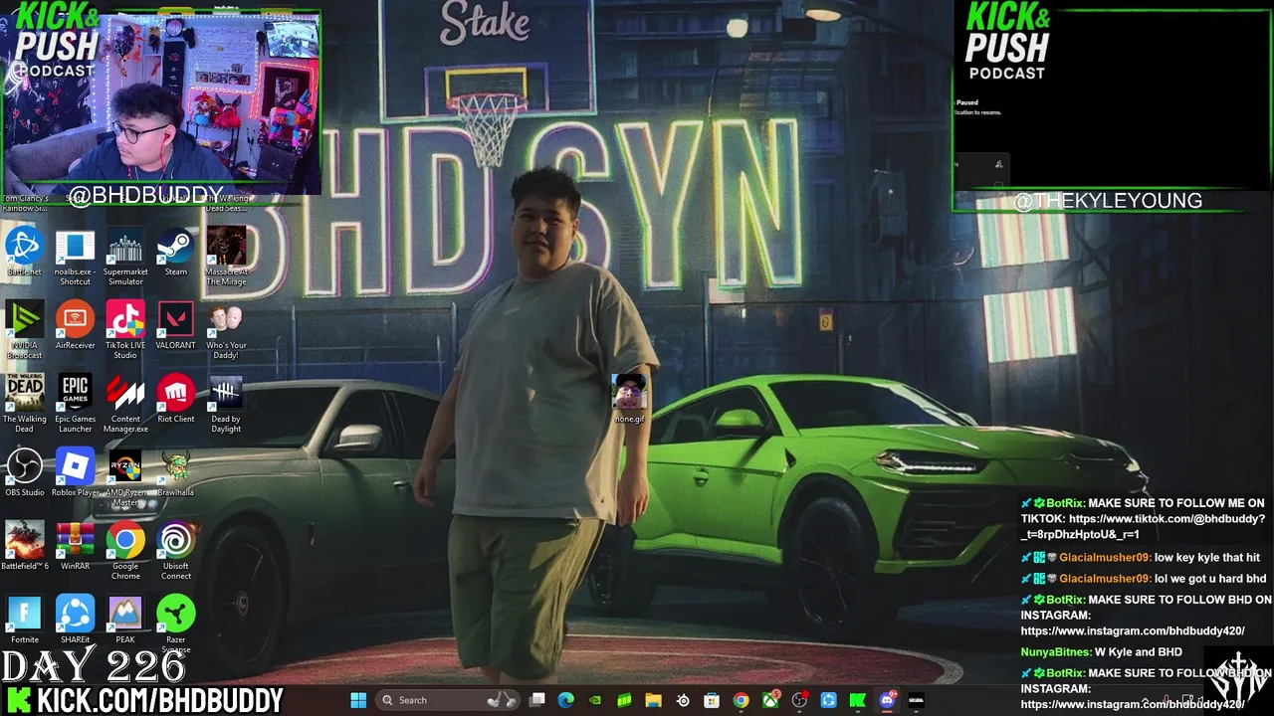Launch Microsoft Edge from the taskbar
Image resolution: width=1274 pixels, height=716 pixels.
tap(565, 700)
